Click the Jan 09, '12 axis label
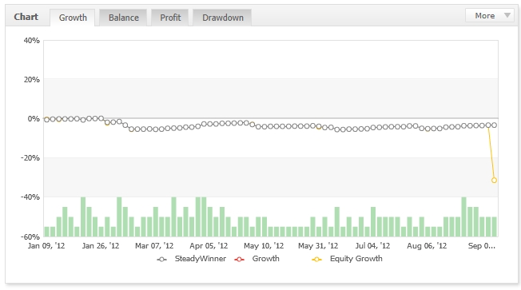 46,246
